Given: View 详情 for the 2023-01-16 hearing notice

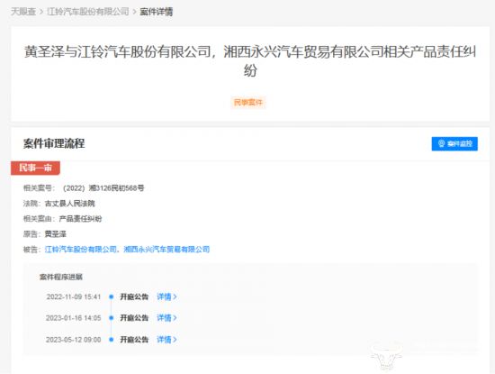Looking at the screenshot, I should [x=164, y=318].
